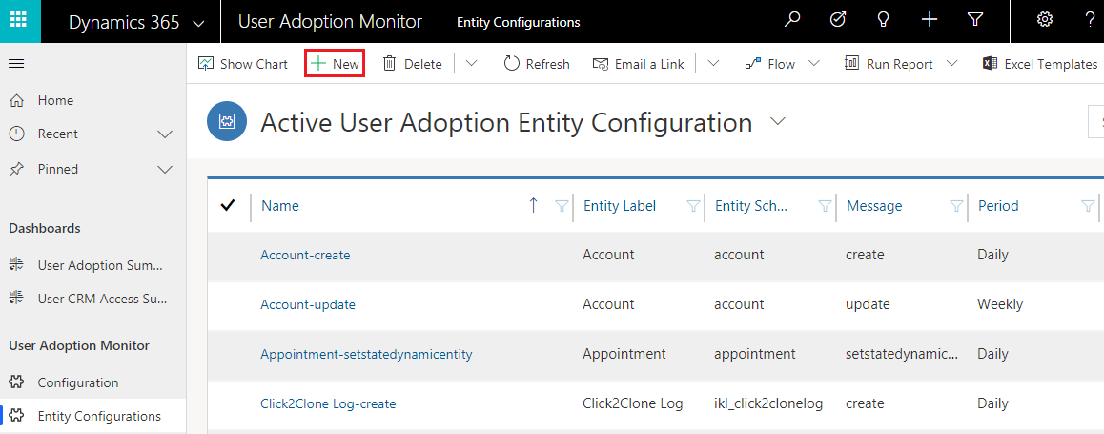The height and width of the screenshot is (434, 1104).
Task: Sort by Message column header
Action: (874, 206)
